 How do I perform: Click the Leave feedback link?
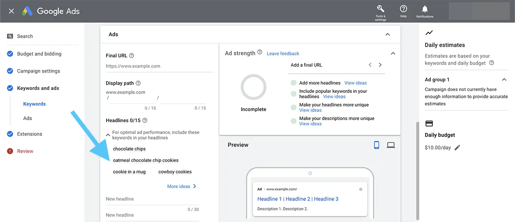click(x=283, y=54)
